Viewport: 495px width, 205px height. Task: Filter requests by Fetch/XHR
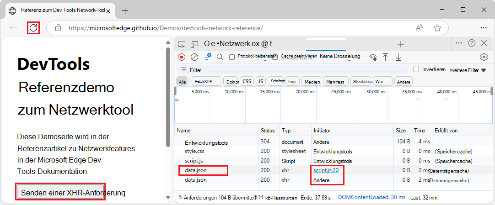click(x=206, y=81)
